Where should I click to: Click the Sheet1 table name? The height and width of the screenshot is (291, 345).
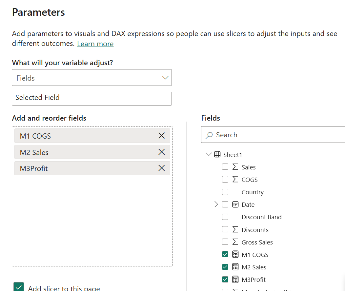click(x=233, y=155)
